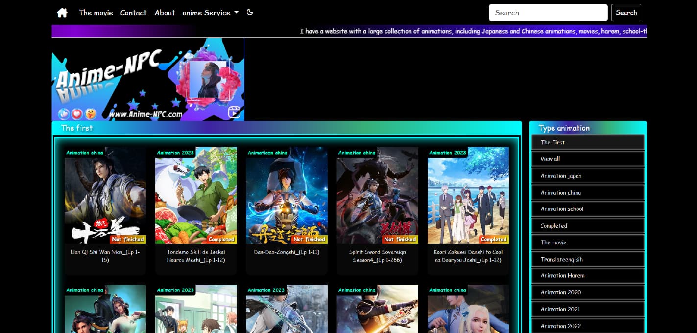Click the Search button
The height and width of the screenshot is (333, 697).
pos(626,13)
